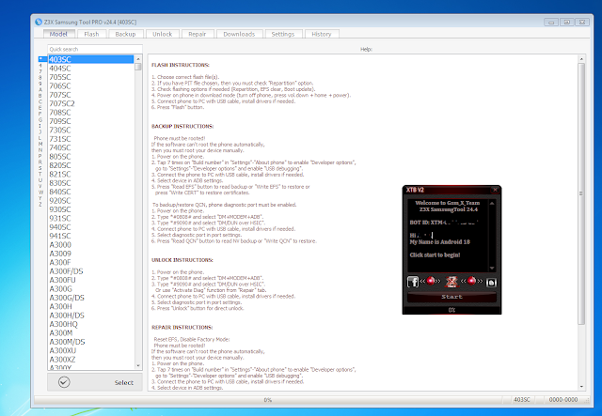Select model A3000 in the list
Viewport: 602px width, 416px height.
[x=90, y=244]
